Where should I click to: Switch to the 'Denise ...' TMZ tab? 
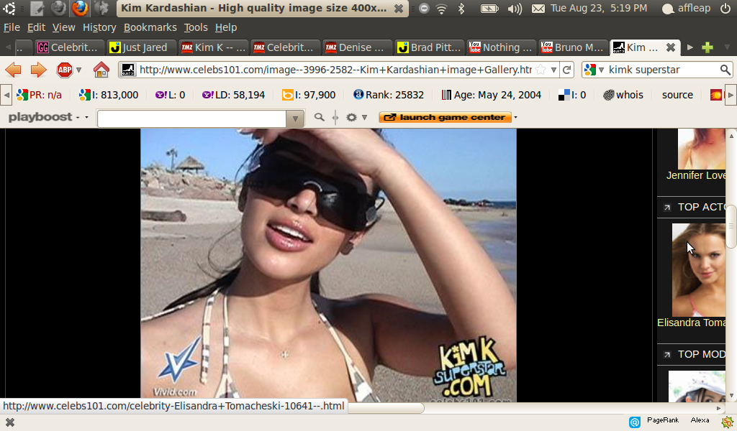(357, 47)
